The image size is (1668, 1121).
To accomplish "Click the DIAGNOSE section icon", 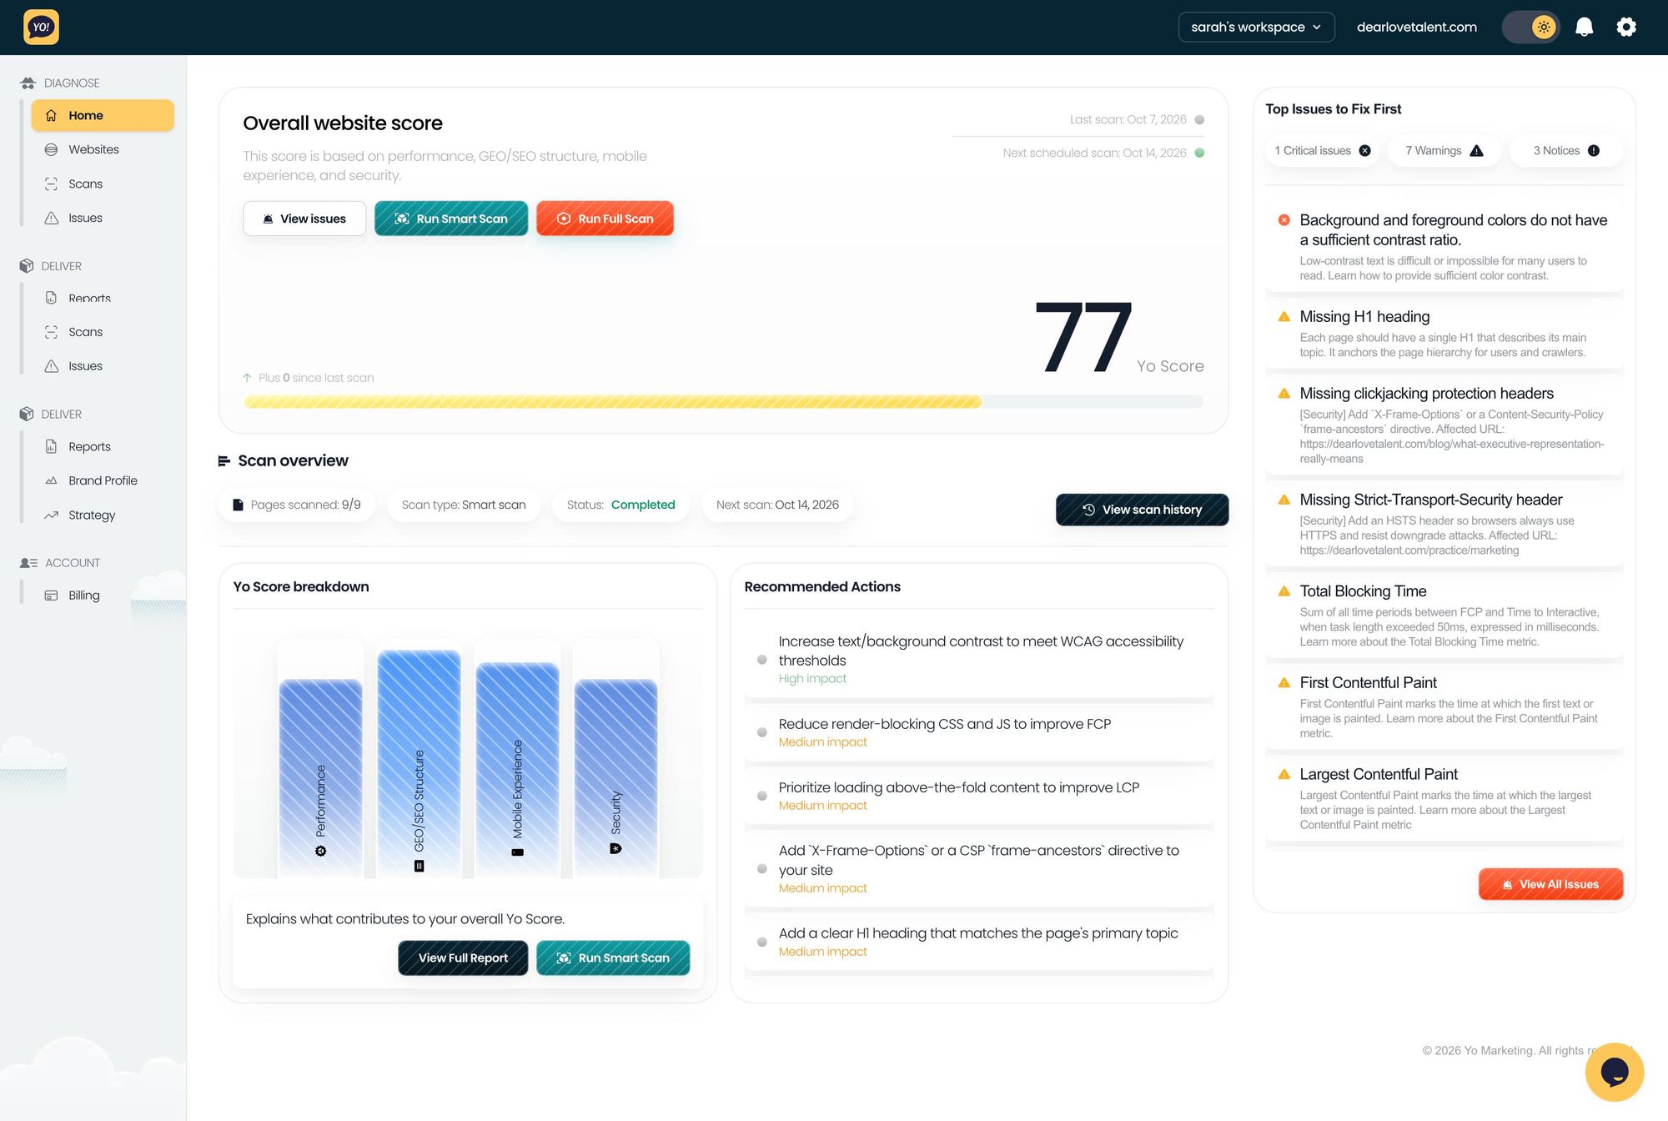I will pos(28,83).
